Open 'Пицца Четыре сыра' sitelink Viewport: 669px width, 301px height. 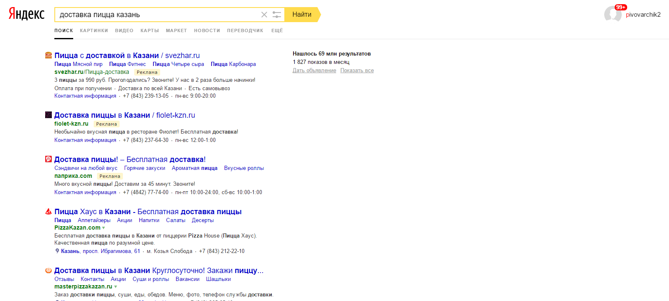178,64
